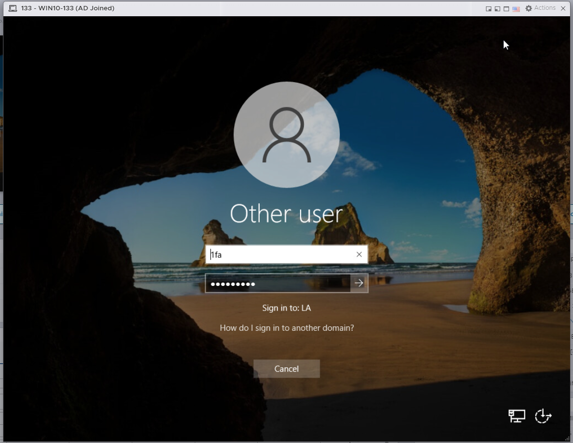Click the VM console icon in the title bar
The image size is (573, 443).
13,8
